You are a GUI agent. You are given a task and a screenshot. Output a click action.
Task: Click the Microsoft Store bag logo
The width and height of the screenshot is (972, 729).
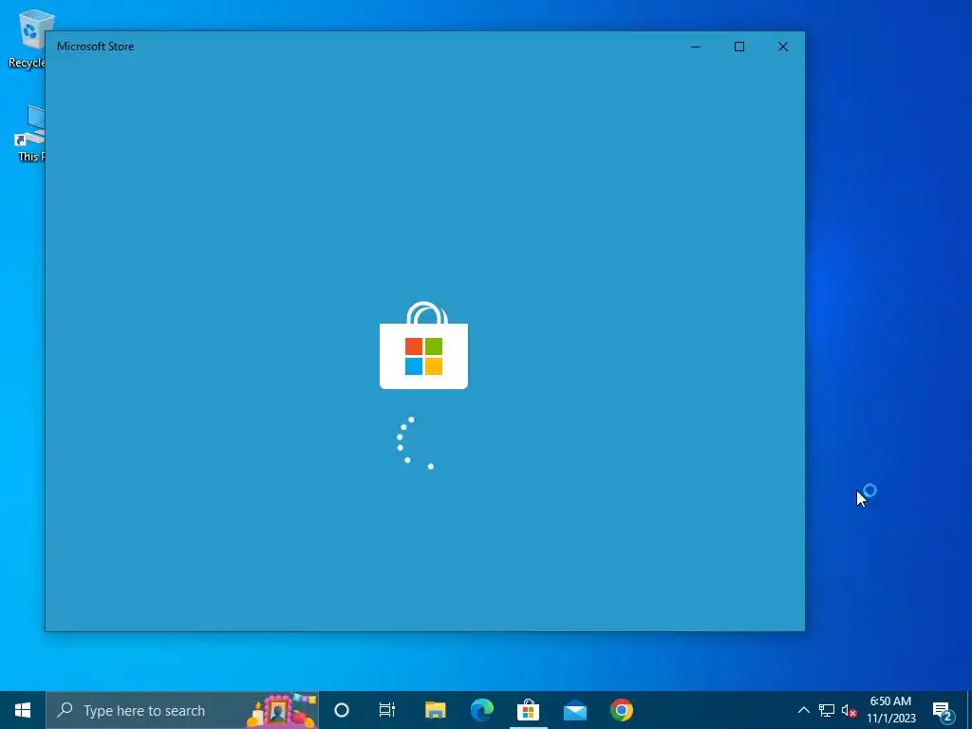coord(424,346)
